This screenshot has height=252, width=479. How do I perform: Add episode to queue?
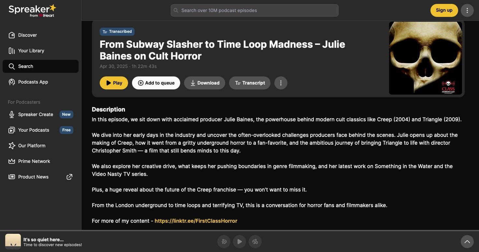tap(156, 83)
